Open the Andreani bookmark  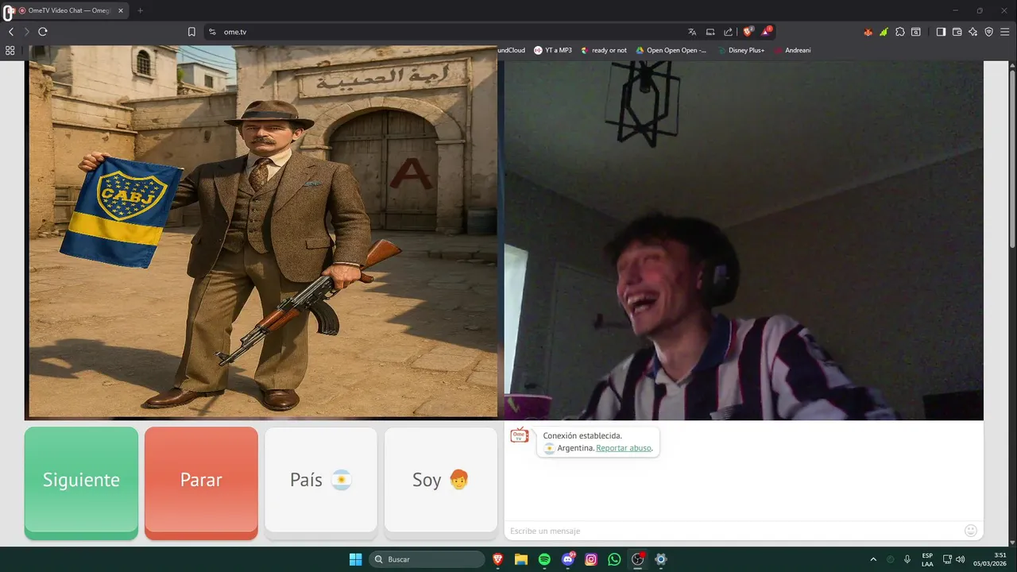coord(792,50)
